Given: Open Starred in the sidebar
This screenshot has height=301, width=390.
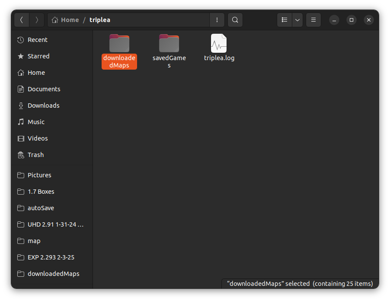Looking at the screenshot, I should pyautogui.click(x=52, y=56).
